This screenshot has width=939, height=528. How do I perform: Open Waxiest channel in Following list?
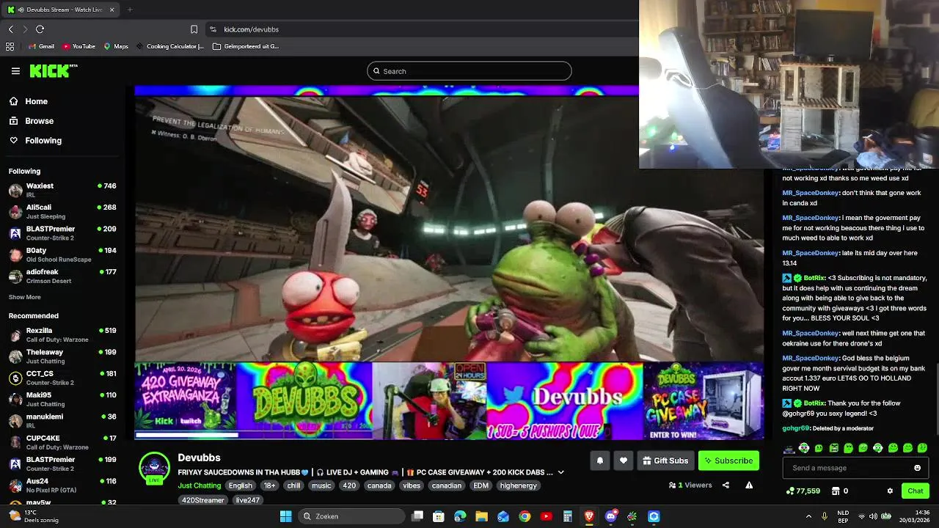62,190
